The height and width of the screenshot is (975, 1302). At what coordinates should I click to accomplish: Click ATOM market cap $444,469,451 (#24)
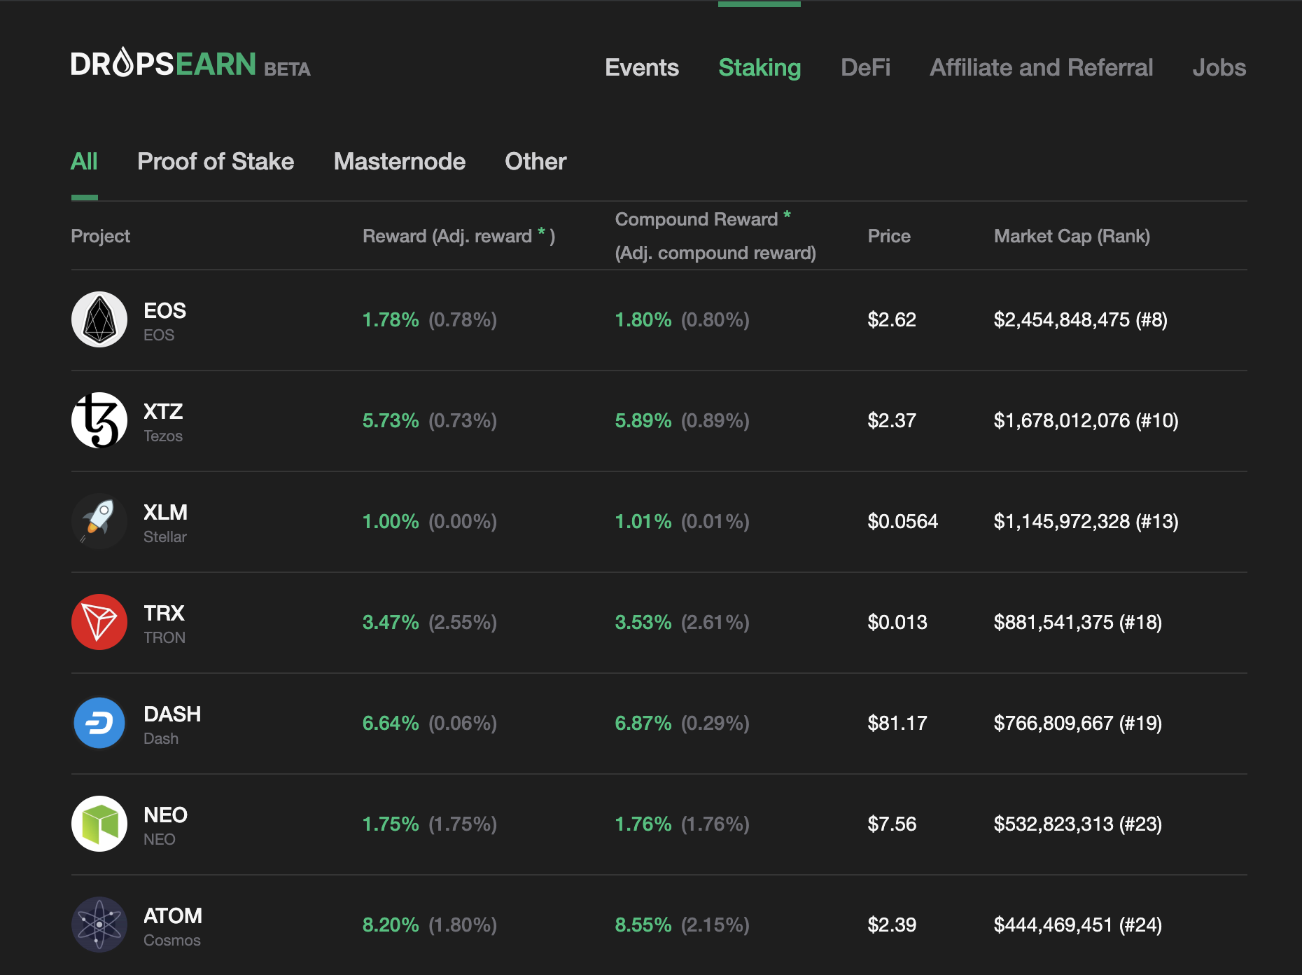(1078, 925)
